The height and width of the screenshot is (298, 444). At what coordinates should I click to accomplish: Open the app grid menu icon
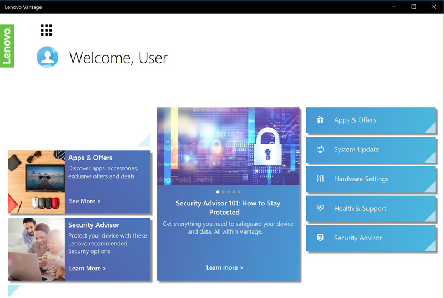[47, 30]
